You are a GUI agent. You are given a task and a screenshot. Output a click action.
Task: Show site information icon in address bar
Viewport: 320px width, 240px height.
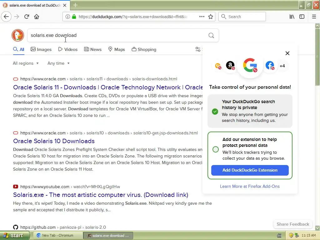click(x=67, y=17)
